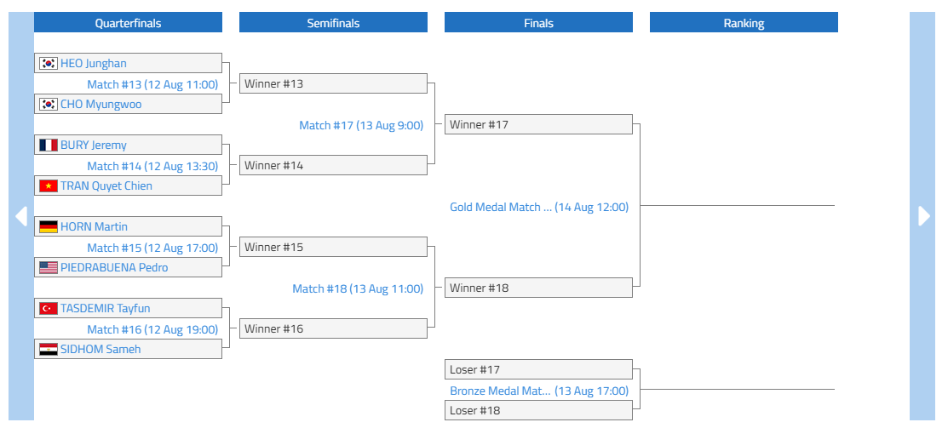The height and width of the screenshot is (428, 948).
Task: Click the Egypt flag beside SIDHOM Sameh
Action: [x=49, y=349]
